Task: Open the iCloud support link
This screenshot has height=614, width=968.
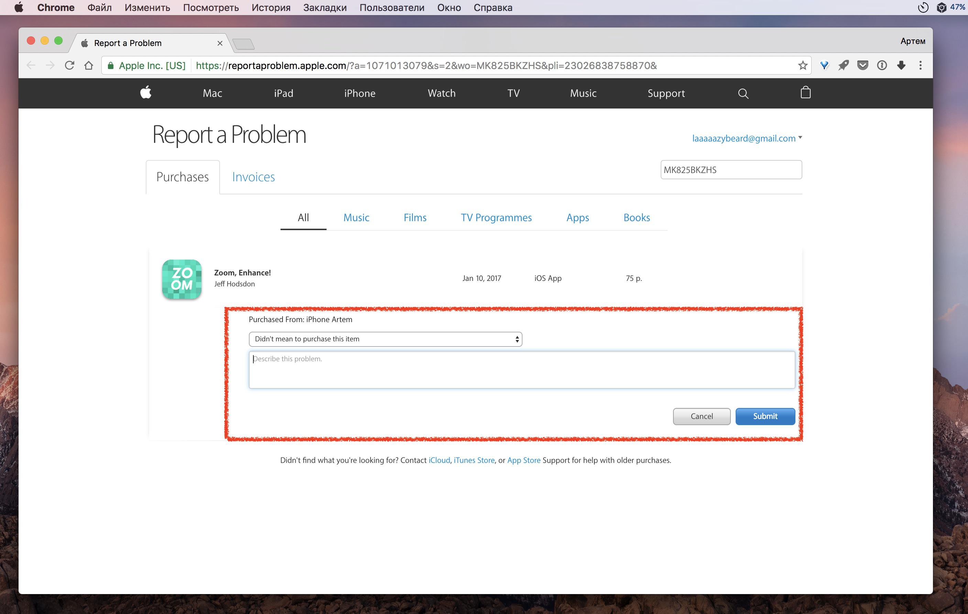Action: point(439,460)
